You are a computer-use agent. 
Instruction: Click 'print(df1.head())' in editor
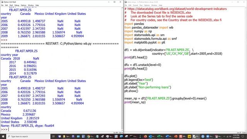135,58
